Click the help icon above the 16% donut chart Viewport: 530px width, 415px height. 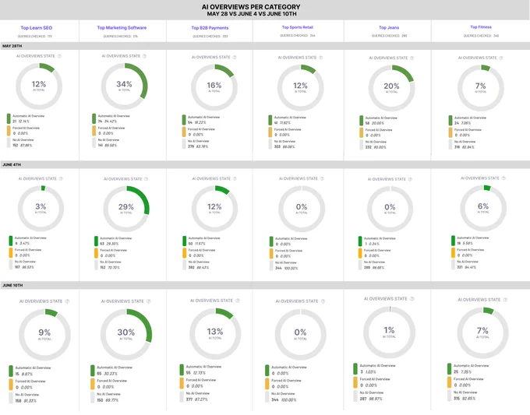[235, 57]
